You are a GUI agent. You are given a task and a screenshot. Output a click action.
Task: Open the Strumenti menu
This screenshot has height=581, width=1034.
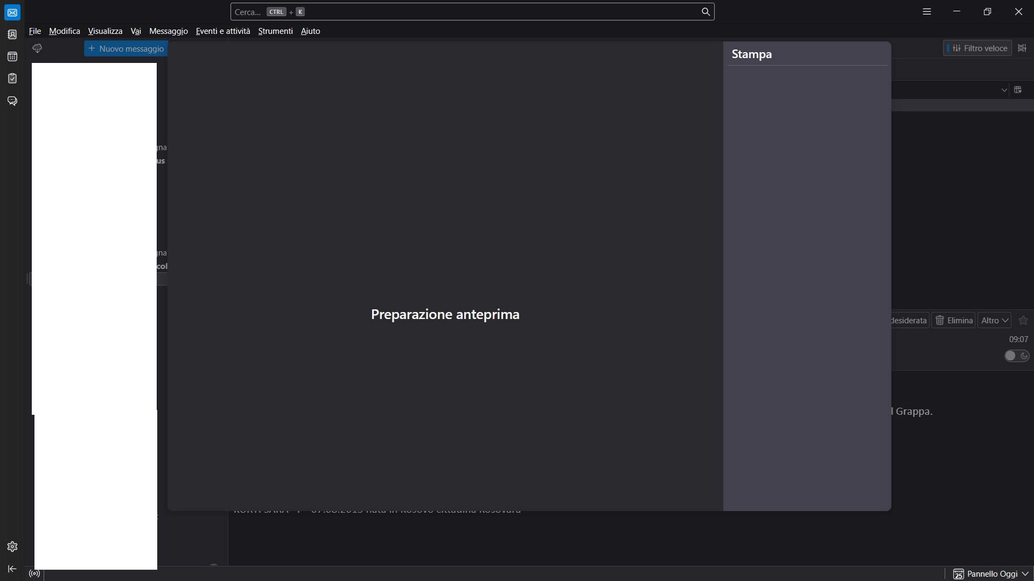coord(275,31)
